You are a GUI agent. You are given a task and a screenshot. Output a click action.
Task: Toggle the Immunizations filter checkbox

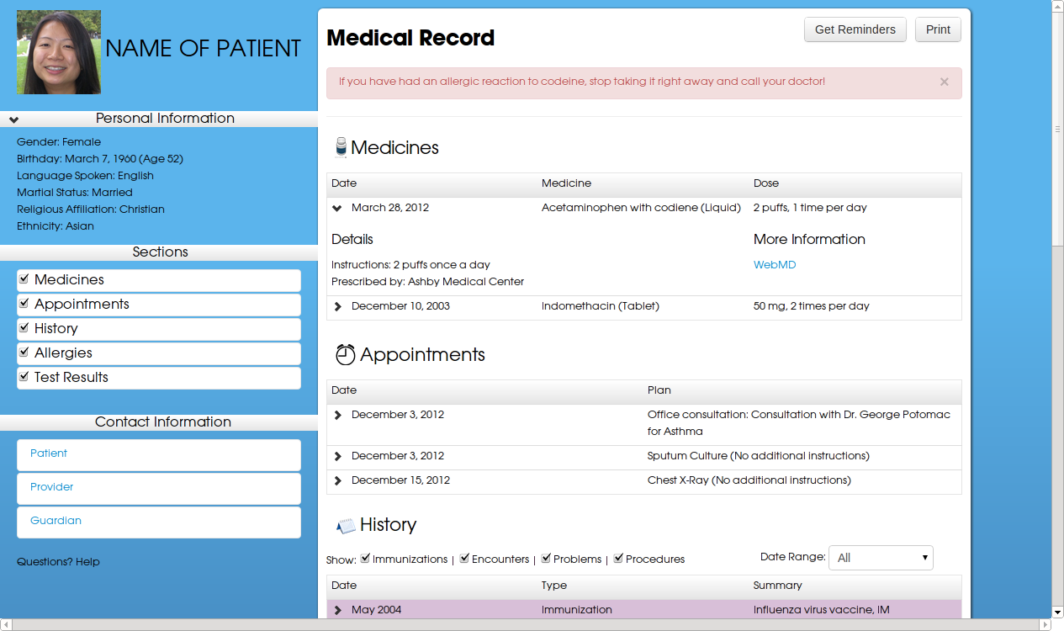[365, 558]
